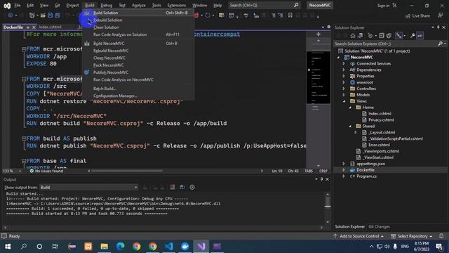Expand Controllers folder in Solution Explorer
The image size is (449, 253).
(x=344, y=89)
